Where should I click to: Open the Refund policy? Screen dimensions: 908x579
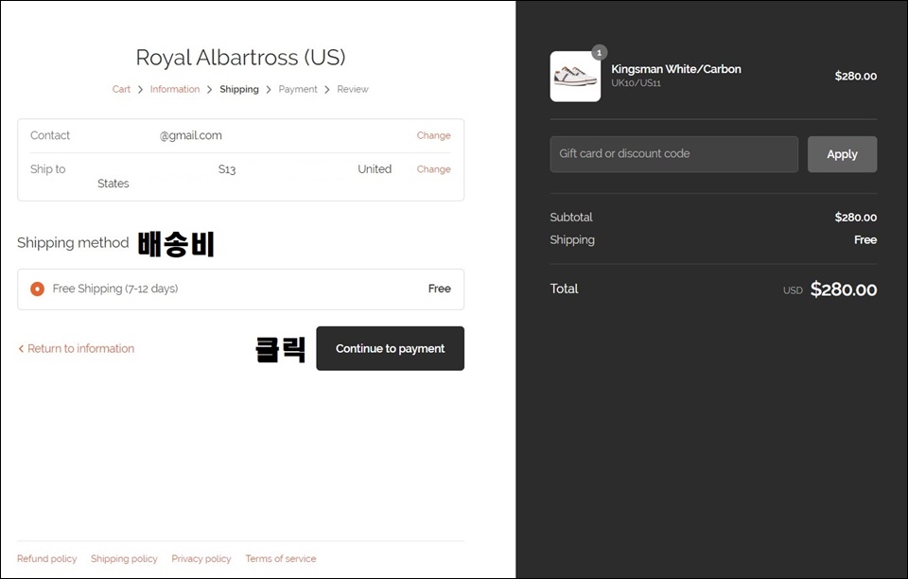(x=47, y=559)
